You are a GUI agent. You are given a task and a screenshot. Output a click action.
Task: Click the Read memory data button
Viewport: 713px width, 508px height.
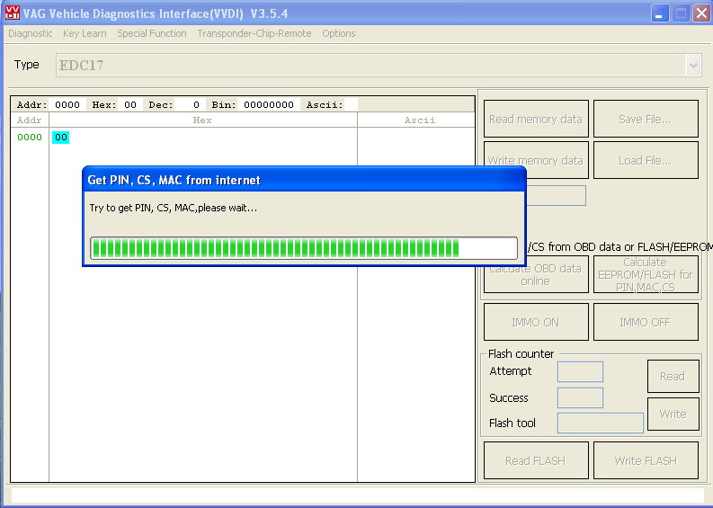click(536, 119)
